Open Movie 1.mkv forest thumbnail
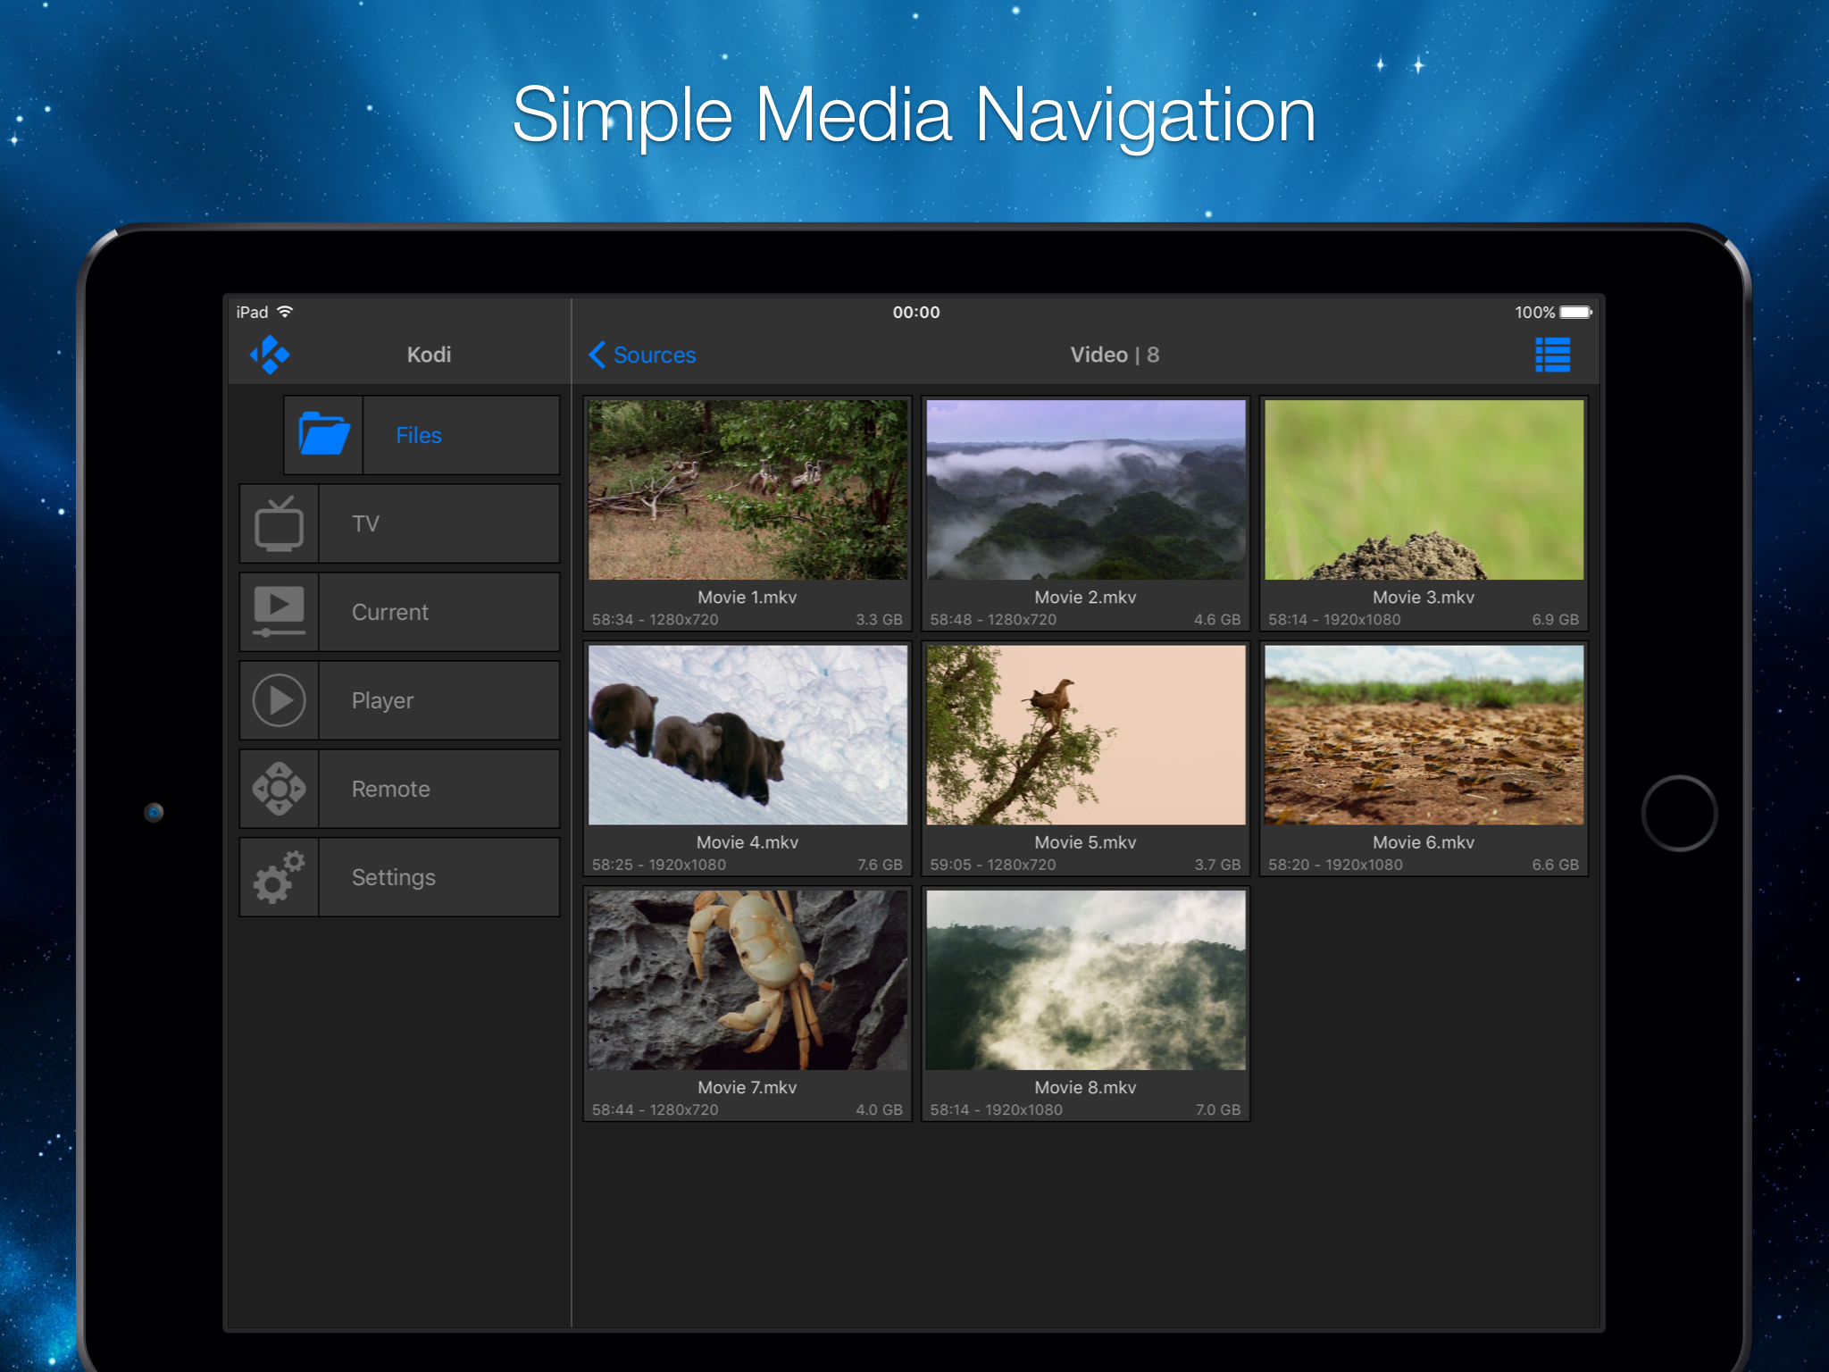This screenshot has height=1372, width=1829. (x=747, y=489)
